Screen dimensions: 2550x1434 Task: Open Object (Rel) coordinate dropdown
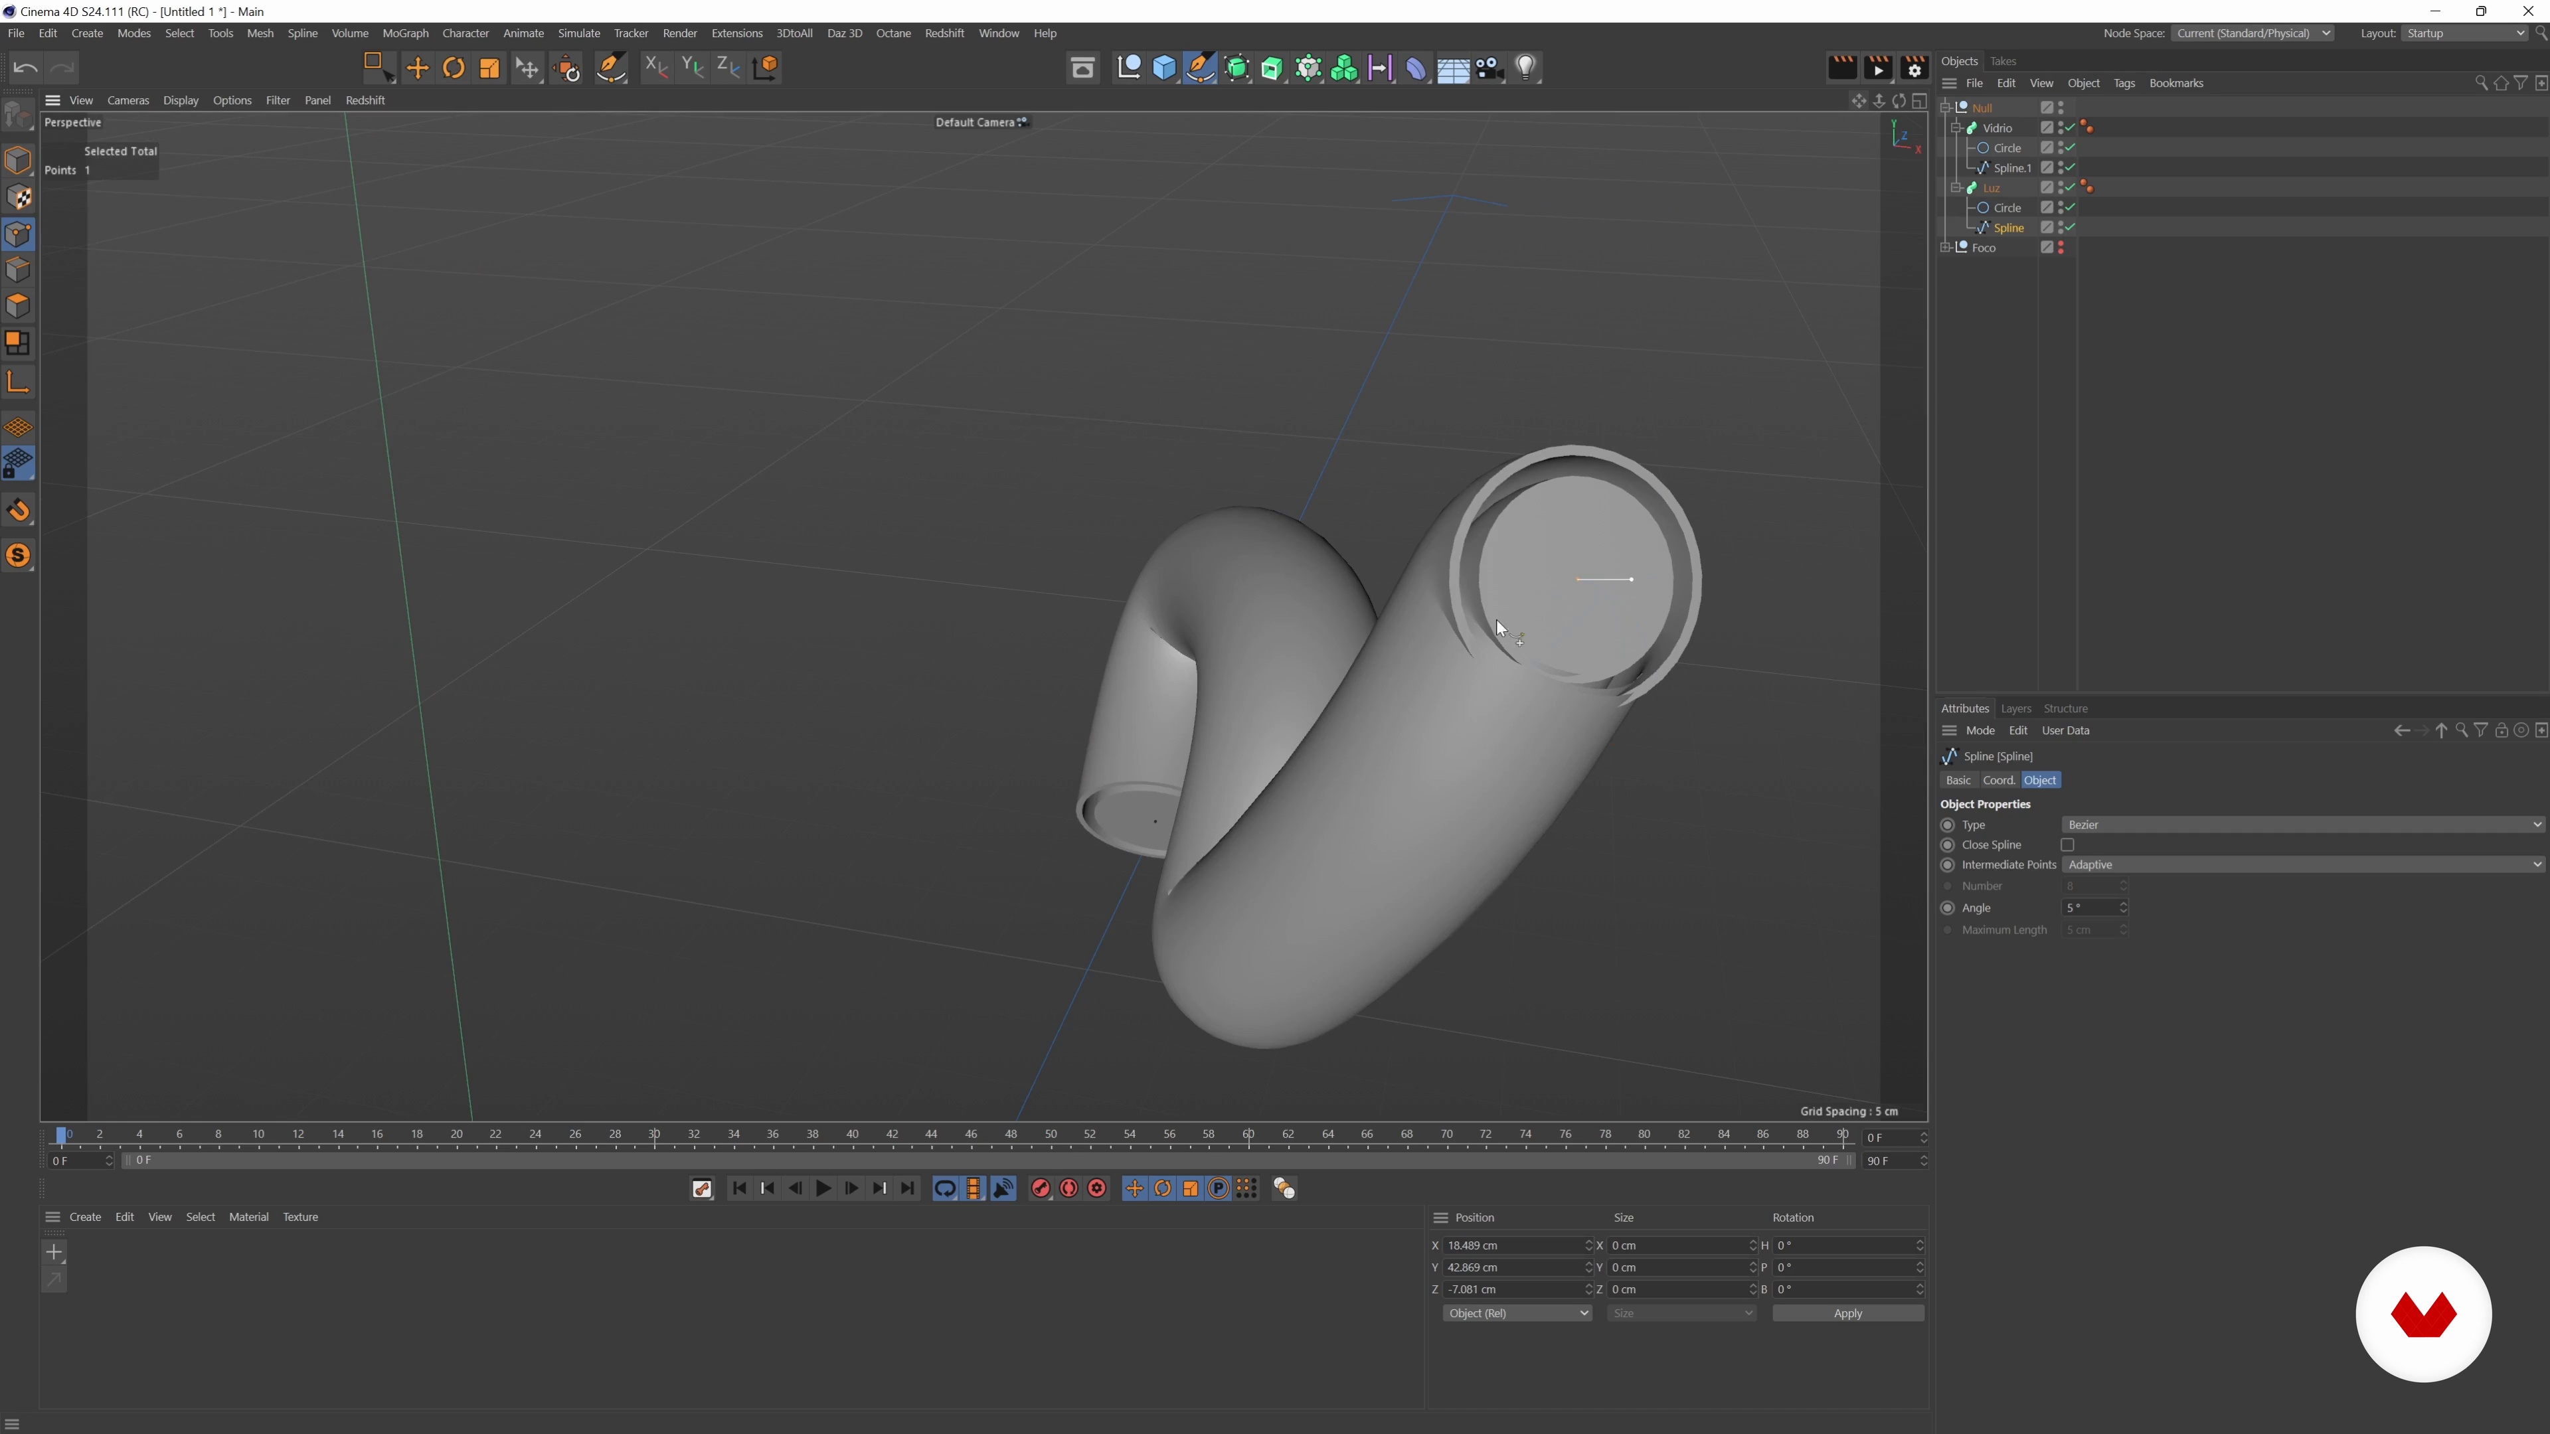point(1517,1313)
